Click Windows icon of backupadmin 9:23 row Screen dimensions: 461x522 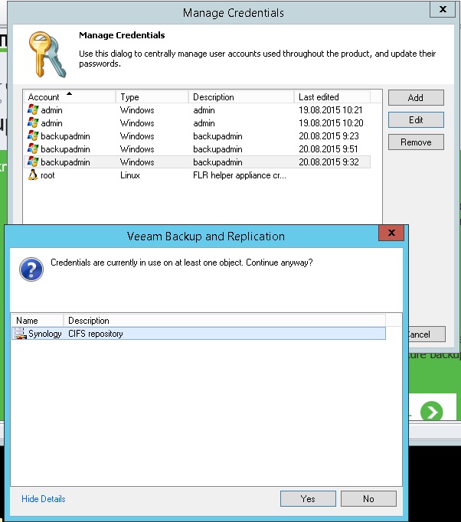pyautogui.click(x=33, y=135)
